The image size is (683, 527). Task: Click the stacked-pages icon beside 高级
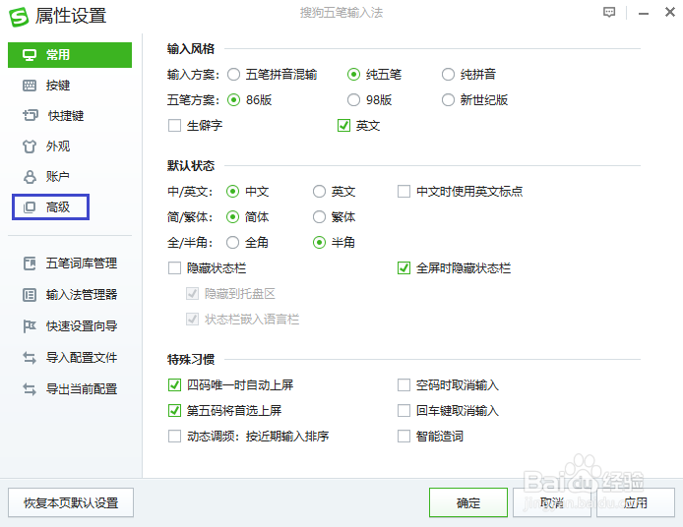[30, 207]
